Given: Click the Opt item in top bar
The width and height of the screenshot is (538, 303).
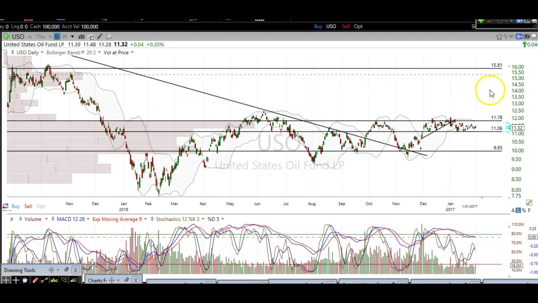Looking at the screenshot, I should click(358, 27).
